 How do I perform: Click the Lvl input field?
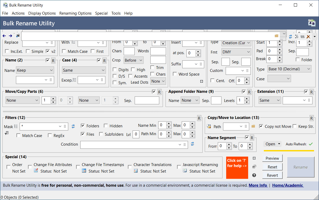[136, 134]
